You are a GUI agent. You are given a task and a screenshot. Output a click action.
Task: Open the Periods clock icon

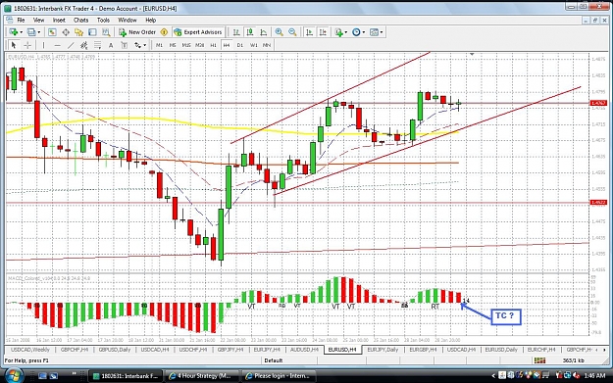tap(356, 32)
